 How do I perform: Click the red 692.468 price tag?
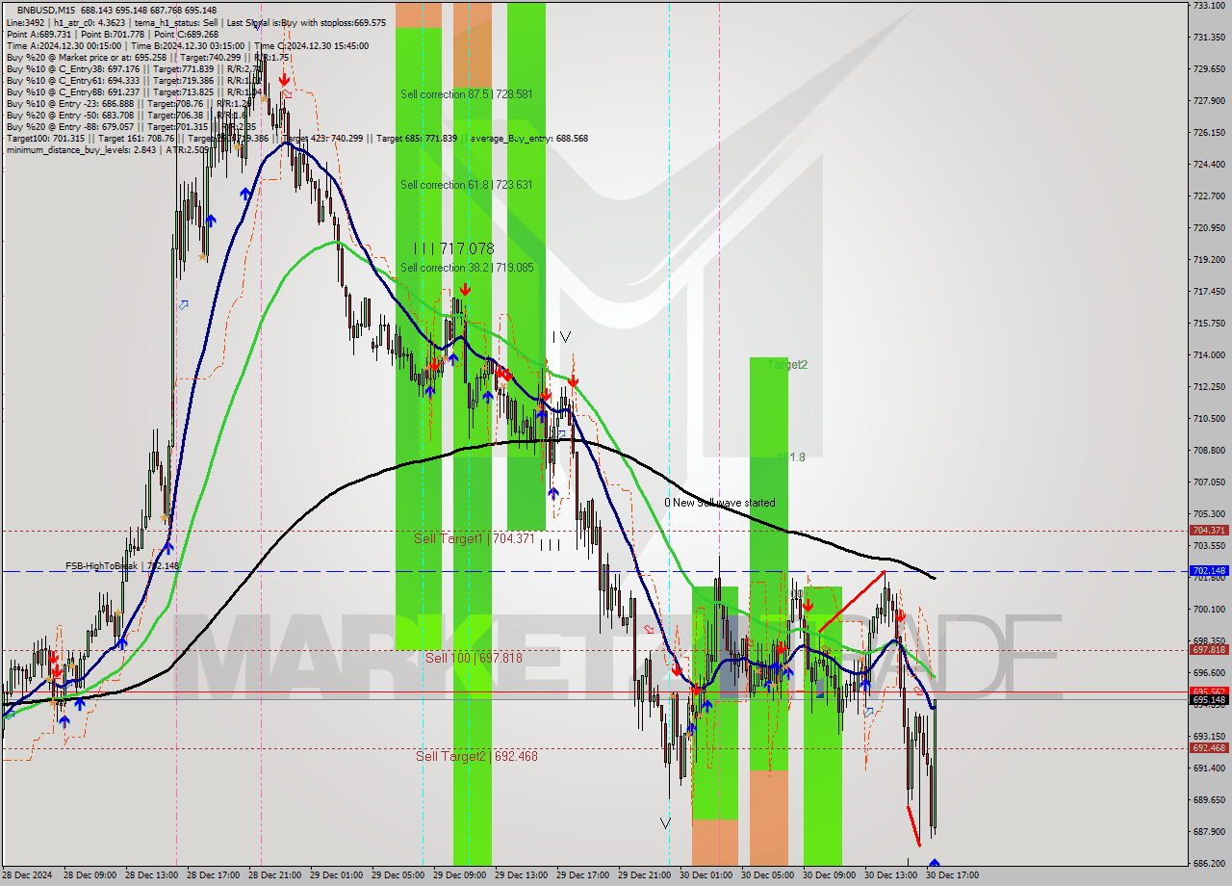(1209, 748)
